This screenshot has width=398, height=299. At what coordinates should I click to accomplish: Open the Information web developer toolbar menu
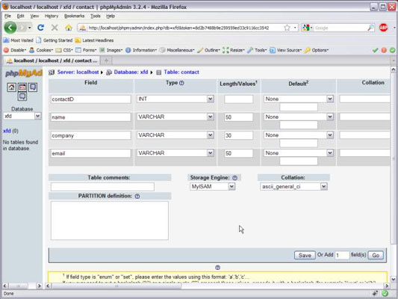[141, 50]
